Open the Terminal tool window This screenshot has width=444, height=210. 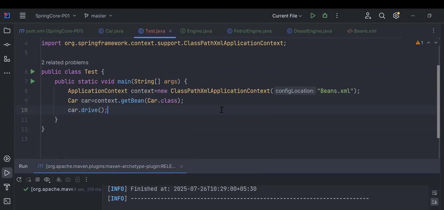click(x=7, y=201)
